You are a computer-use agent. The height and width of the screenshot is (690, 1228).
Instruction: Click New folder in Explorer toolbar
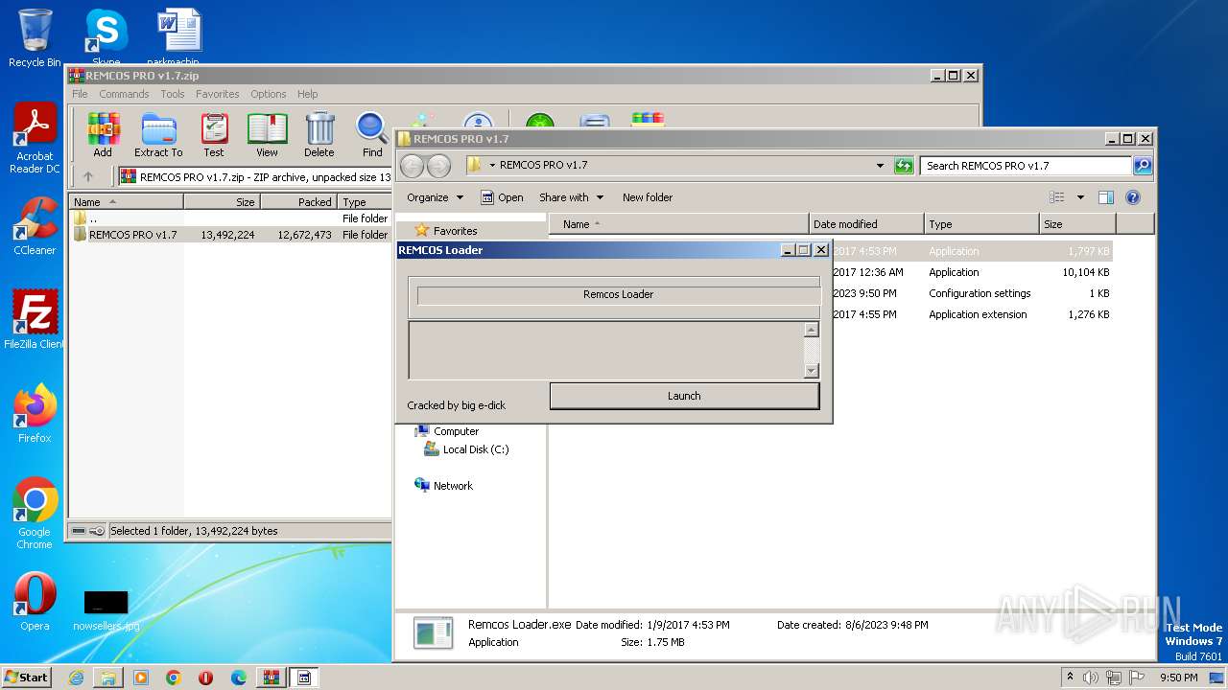point(648,197)
